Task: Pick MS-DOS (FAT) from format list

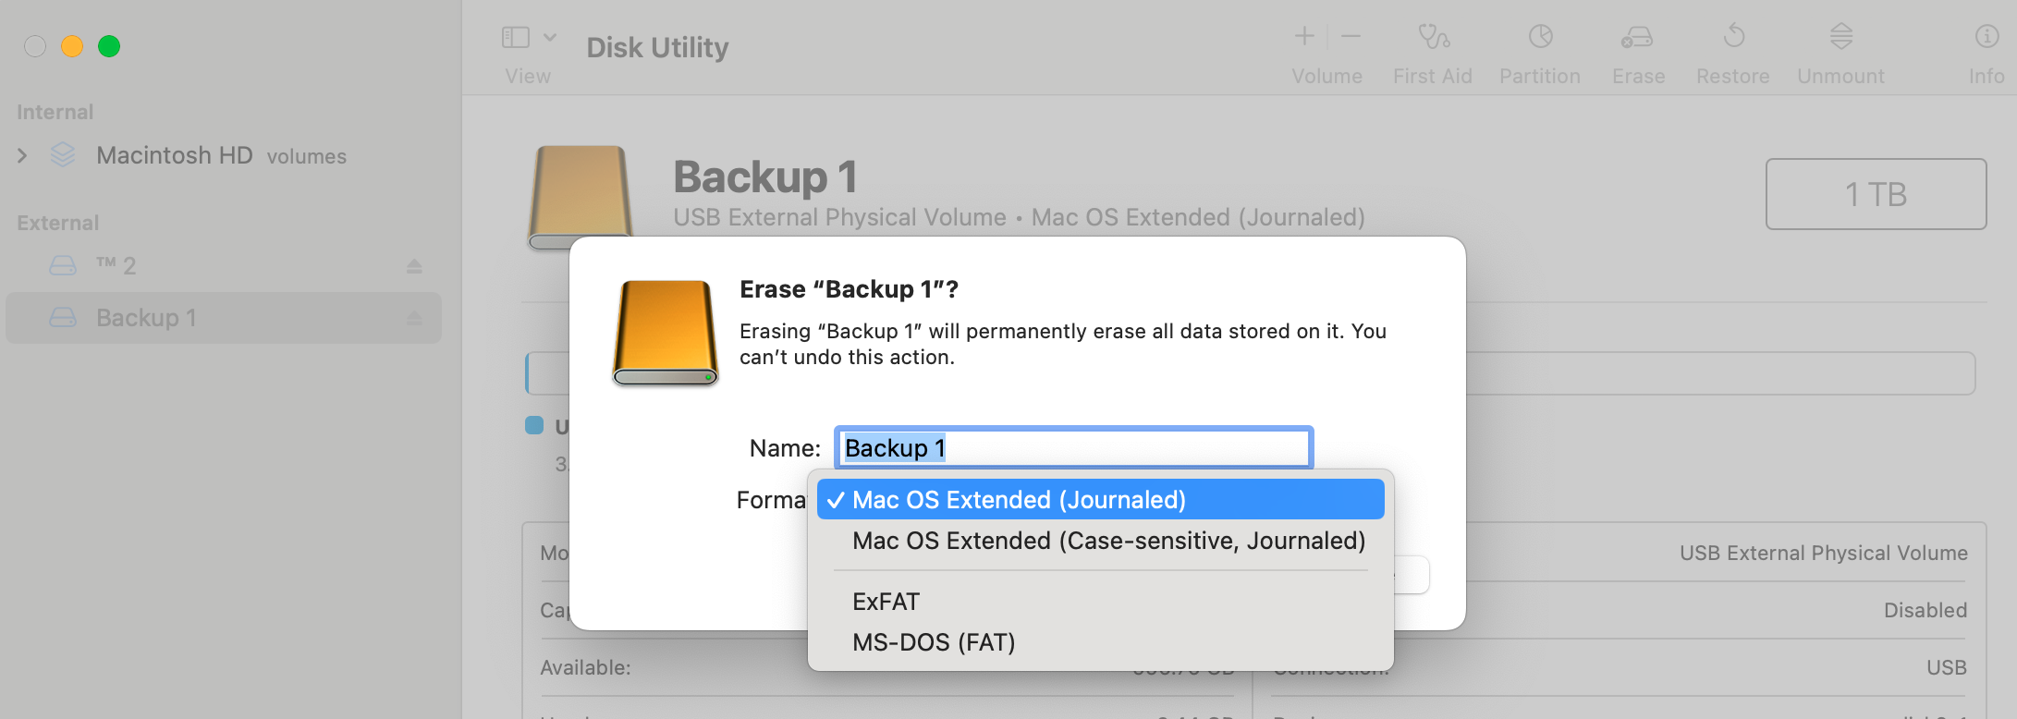Action: [x=934, y=642]
